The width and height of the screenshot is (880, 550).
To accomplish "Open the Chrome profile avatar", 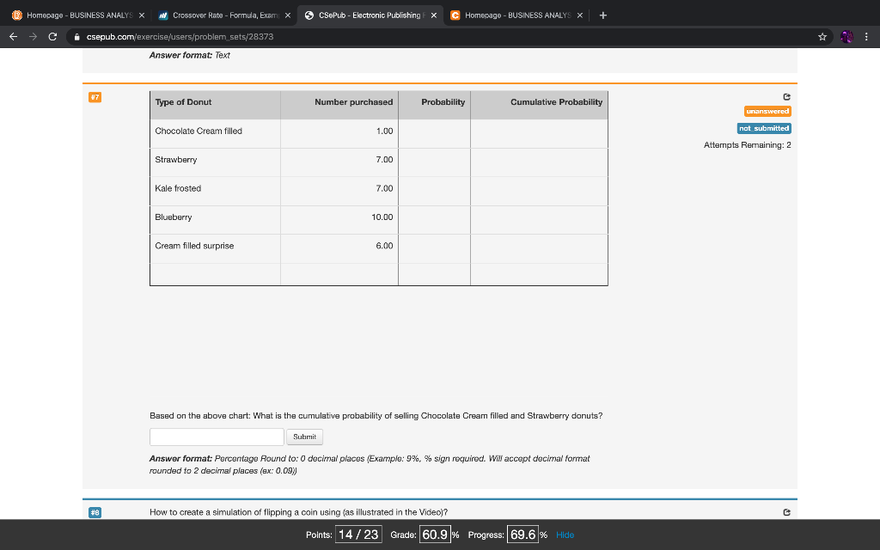I will click(x=846, y=37).
